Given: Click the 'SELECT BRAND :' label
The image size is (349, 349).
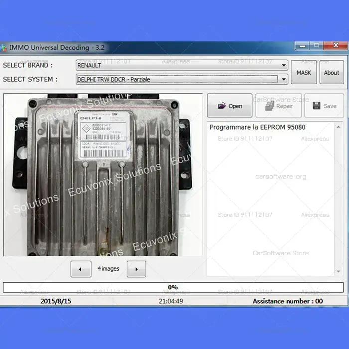Looking at the screenshot, I should (x=28, y=65).
